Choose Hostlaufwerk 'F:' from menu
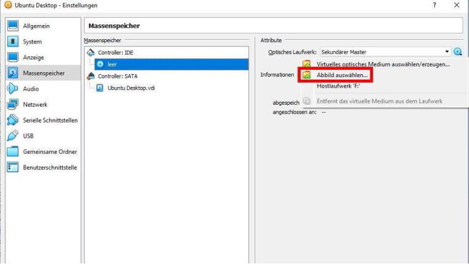The height and width of the screenshot is (264, 469). coord(338,86)
